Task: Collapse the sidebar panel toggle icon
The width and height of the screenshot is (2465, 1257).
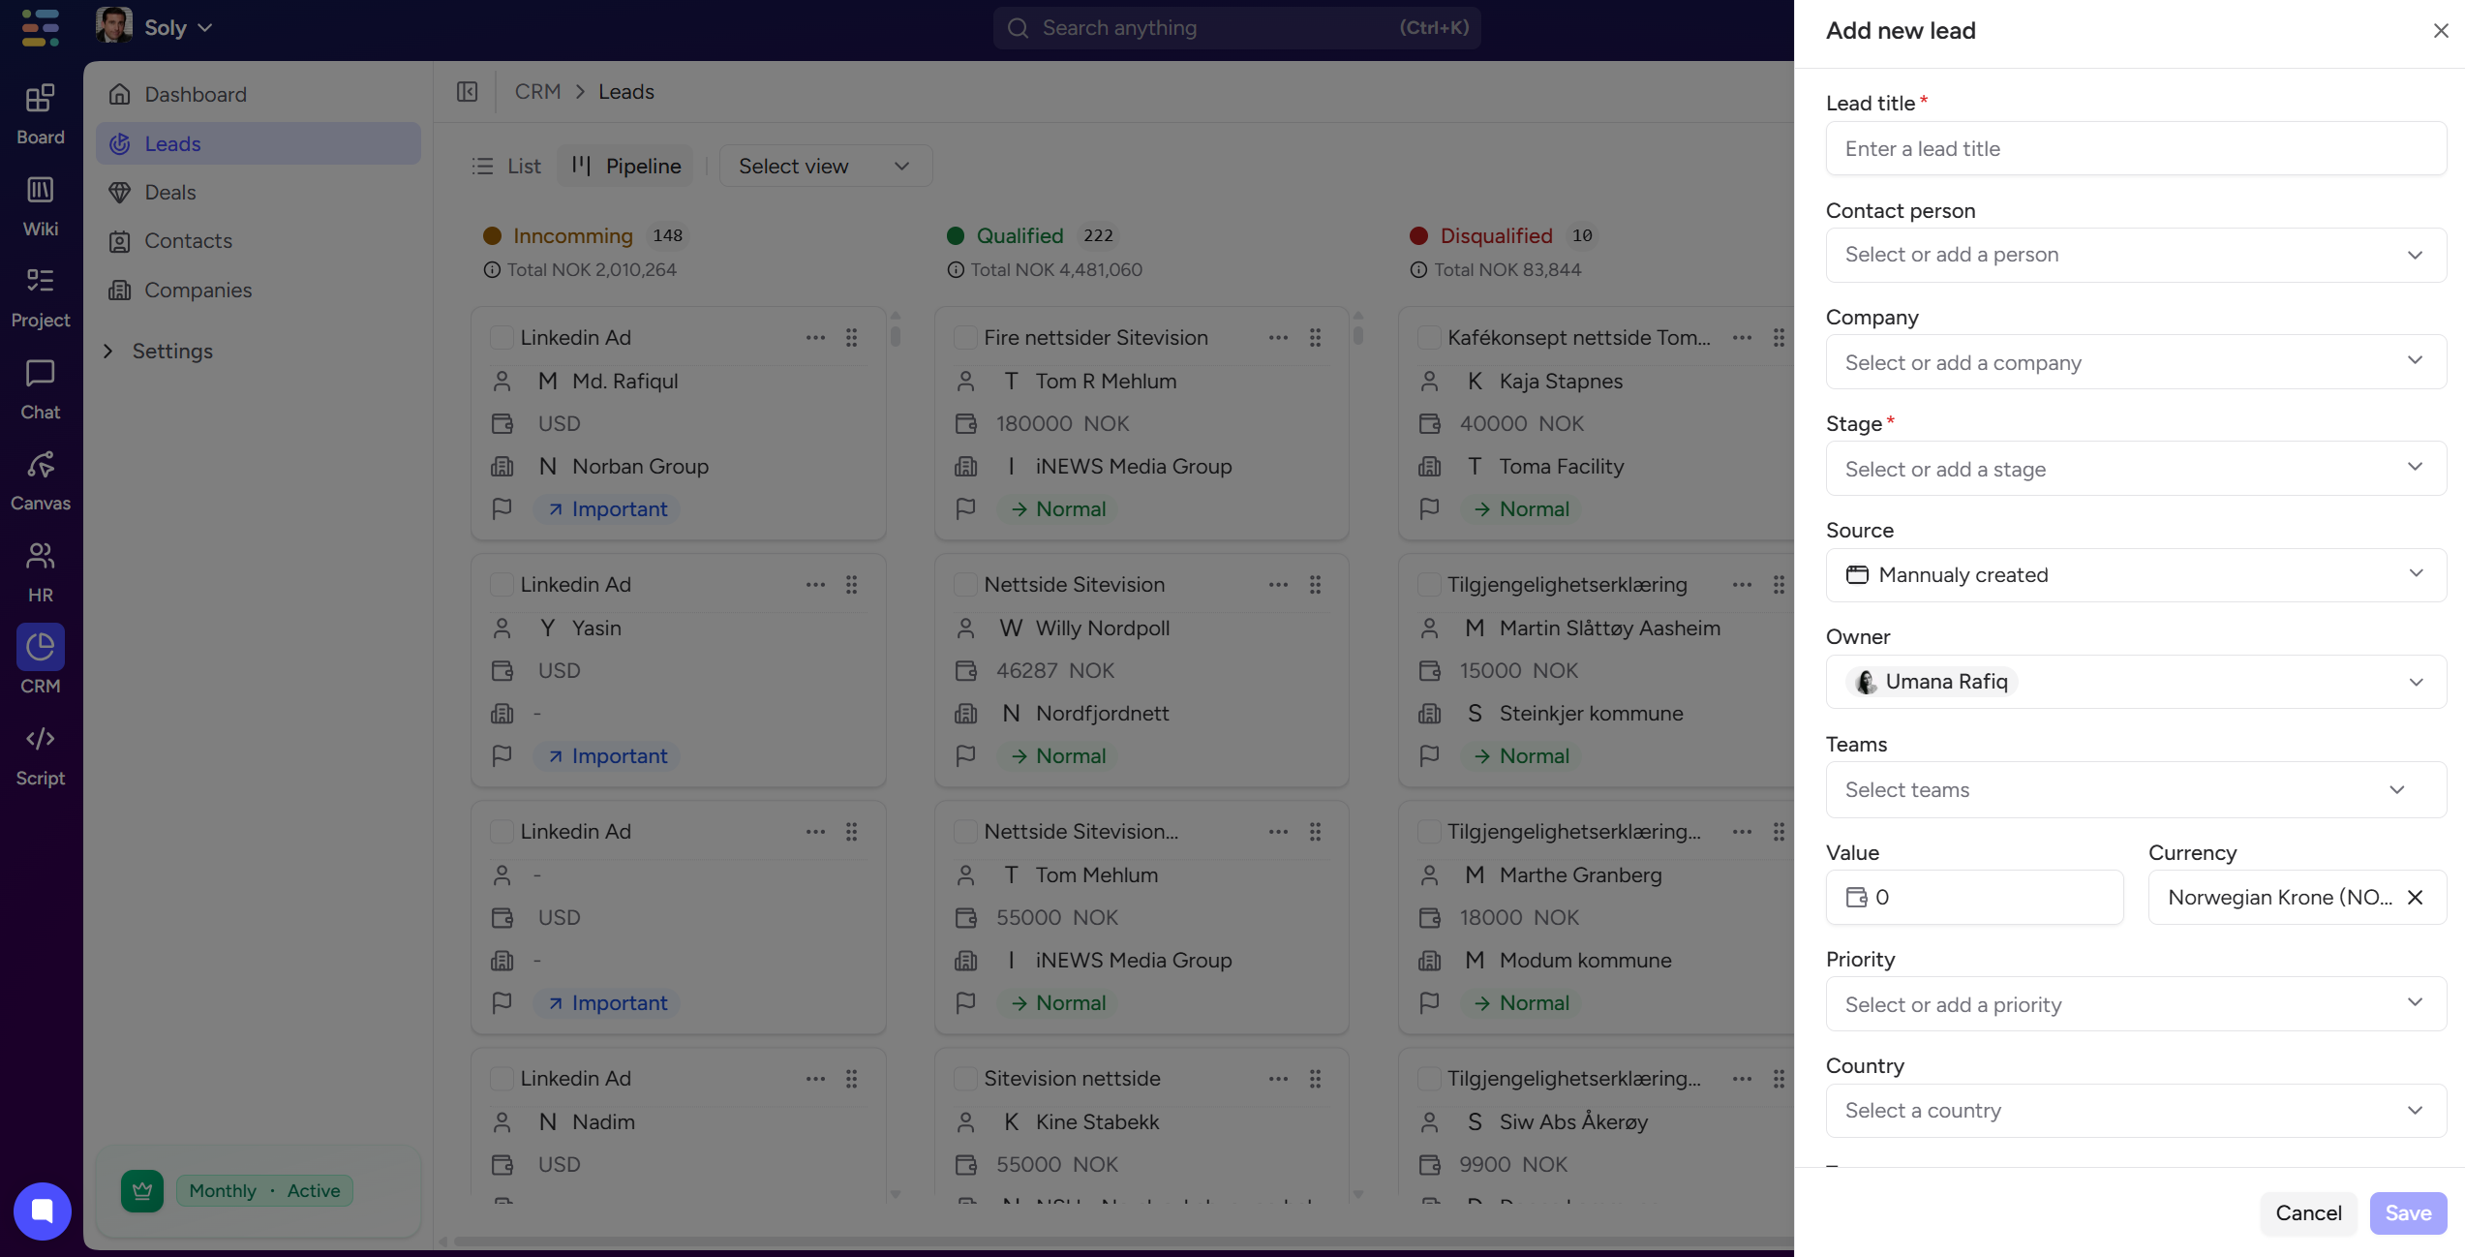Action: click(467, 92)
